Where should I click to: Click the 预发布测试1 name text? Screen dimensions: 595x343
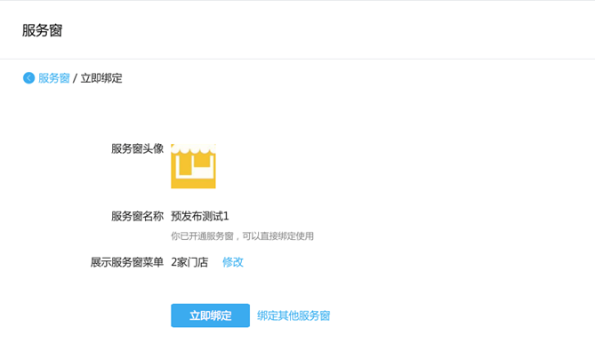coord(199,216)
